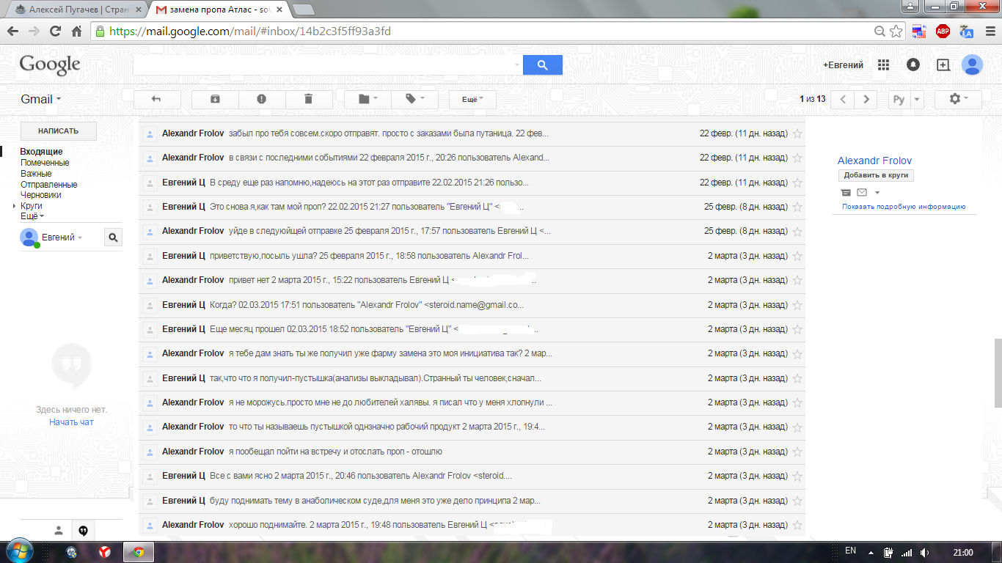Archive this conversation with the archive icon
1002x563 pixels.
tap(215, 100)
